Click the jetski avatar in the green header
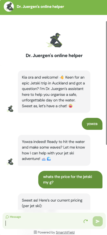 9,7
